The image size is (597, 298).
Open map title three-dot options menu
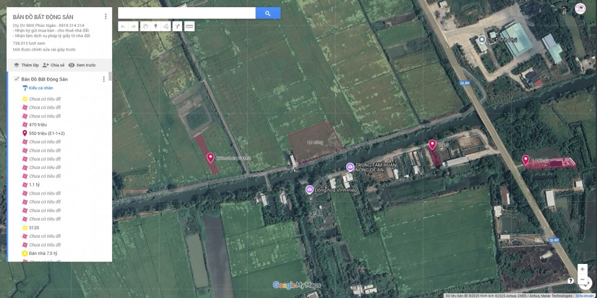pos(106,17)
